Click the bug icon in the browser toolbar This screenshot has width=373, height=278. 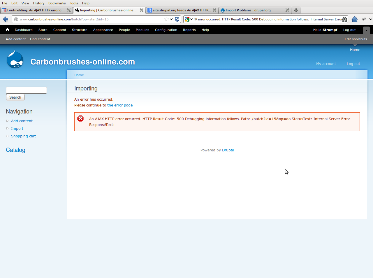point(364,19)
